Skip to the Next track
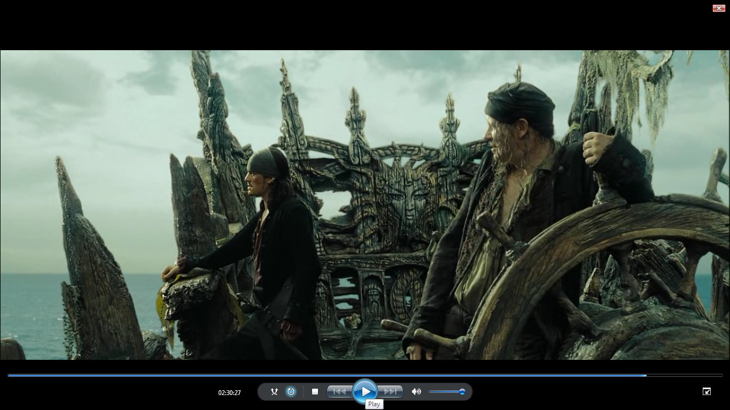Screen dimensions: 730x410 pyautogui.click(x=391, y=392)
